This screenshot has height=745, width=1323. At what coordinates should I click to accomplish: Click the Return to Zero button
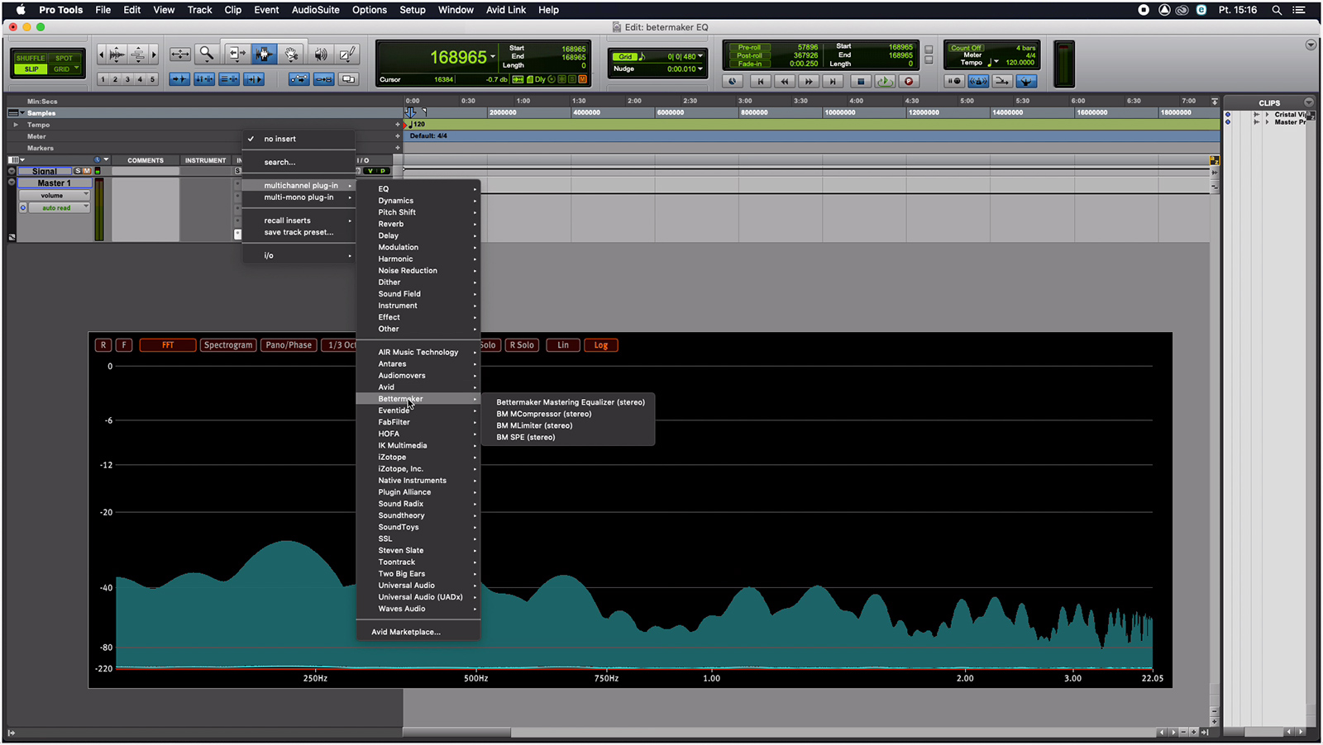(759, 81)
